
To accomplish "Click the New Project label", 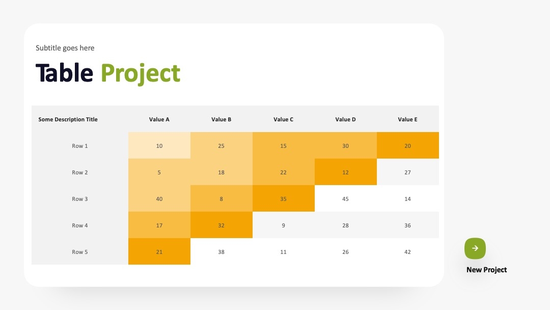I will pos(486,270).
